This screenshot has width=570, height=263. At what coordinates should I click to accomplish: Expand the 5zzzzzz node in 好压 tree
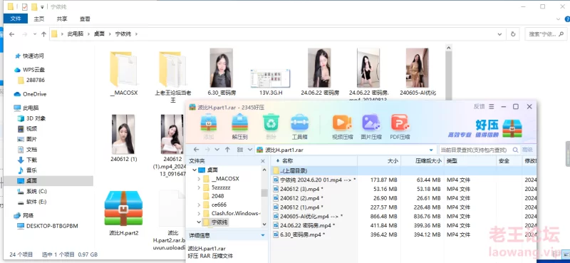click(x=199, y=187)
